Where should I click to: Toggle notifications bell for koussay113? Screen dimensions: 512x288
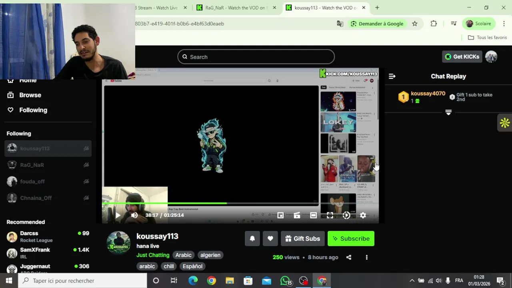tap(252, 238)
